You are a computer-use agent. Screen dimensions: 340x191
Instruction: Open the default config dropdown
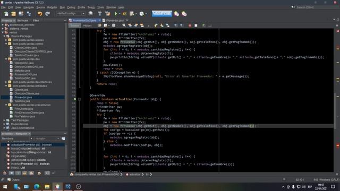[x=71, y=13]
